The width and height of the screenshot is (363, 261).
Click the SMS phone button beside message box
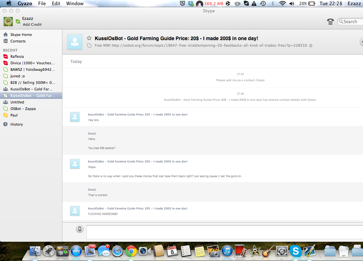pyautogui.click(x=80, y=229)
